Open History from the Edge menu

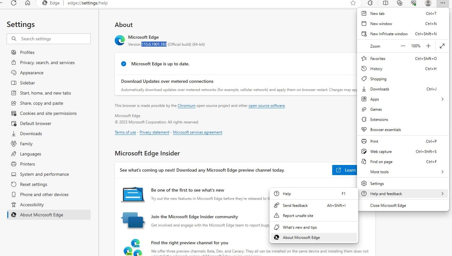coord(376,69)
